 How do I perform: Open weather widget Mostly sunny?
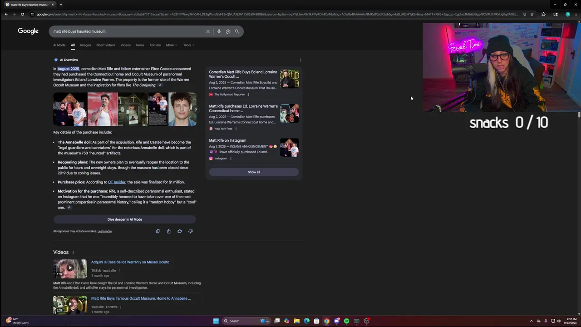(17, 321)
